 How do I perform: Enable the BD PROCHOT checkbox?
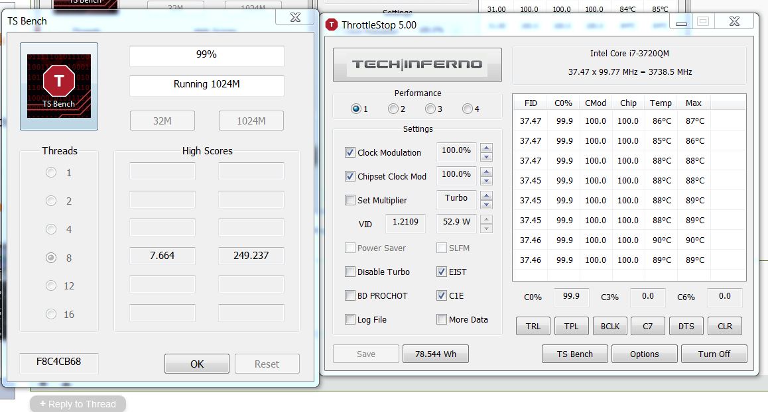pos(350,295)
